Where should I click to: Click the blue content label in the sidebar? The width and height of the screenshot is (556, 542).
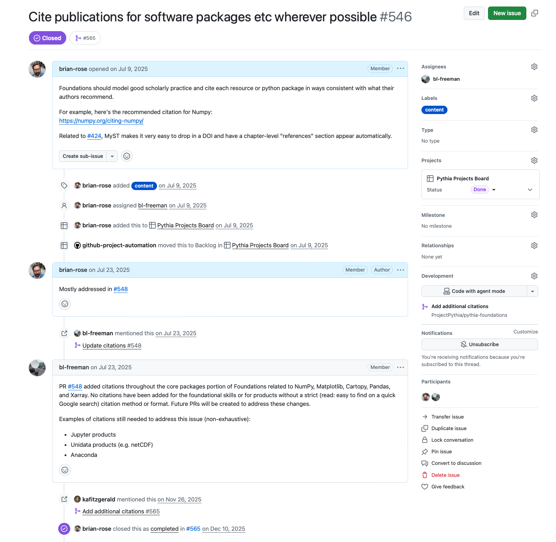click(x=434, y=110)
